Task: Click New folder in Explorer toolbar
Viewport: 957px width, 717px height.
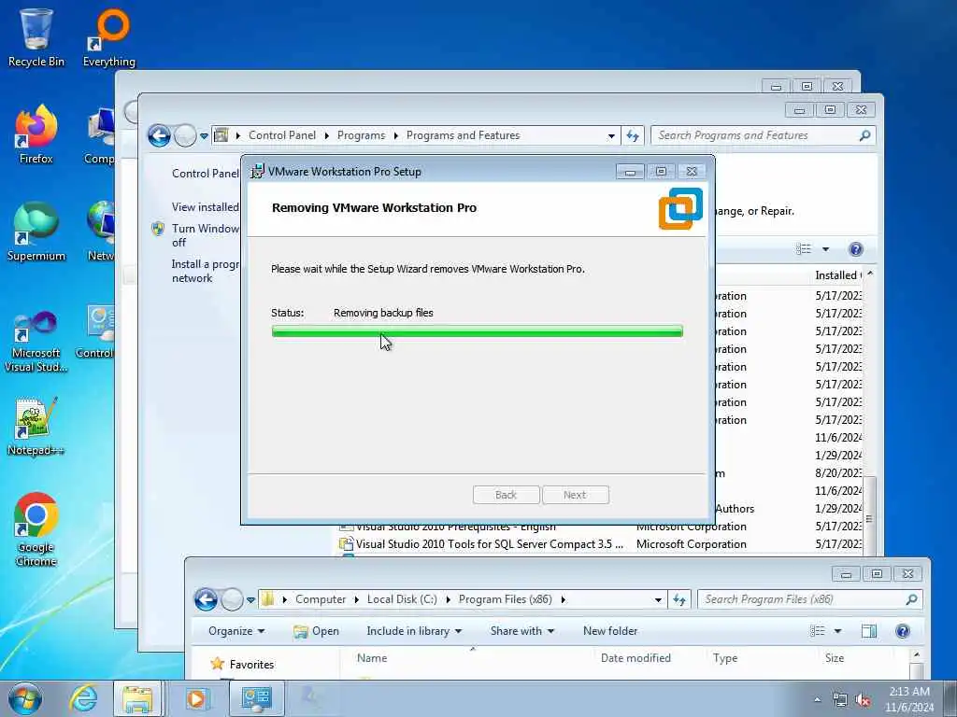Action: click(x=610, y=631)
